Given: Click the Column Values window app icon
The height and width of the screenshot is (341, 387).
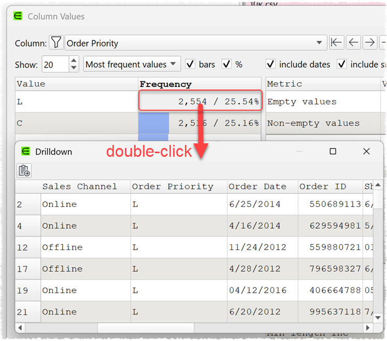Looking at the screenshot, I should click(18, 16).
